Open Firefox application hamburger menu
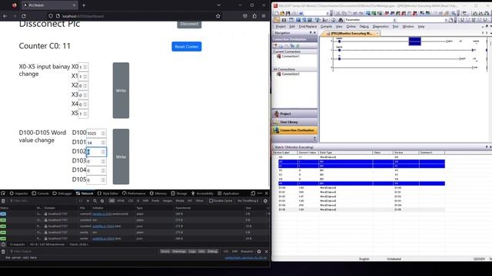 [x=264, y=16]
